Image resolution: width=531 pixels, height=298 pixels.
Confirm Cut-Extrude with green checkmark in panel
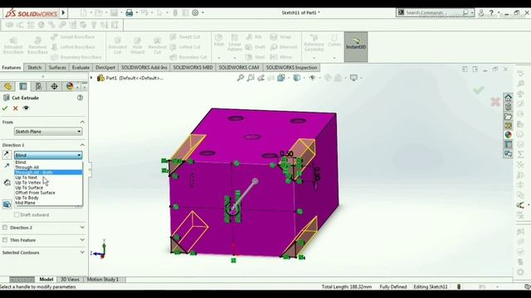(5, 108)
